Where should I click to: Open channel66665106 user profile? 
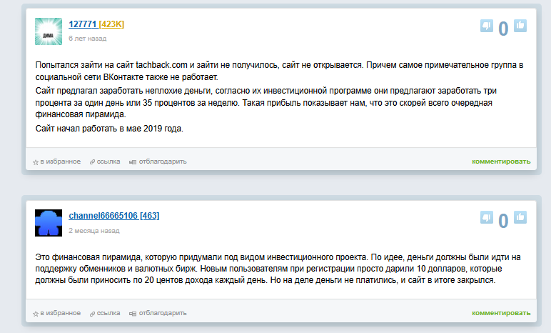[103, 215]
